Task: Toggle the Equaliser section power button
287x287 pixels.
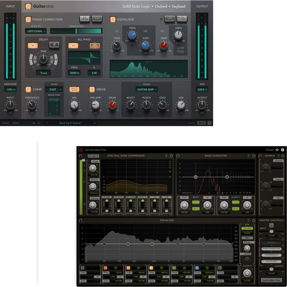Action: point(113,19)
